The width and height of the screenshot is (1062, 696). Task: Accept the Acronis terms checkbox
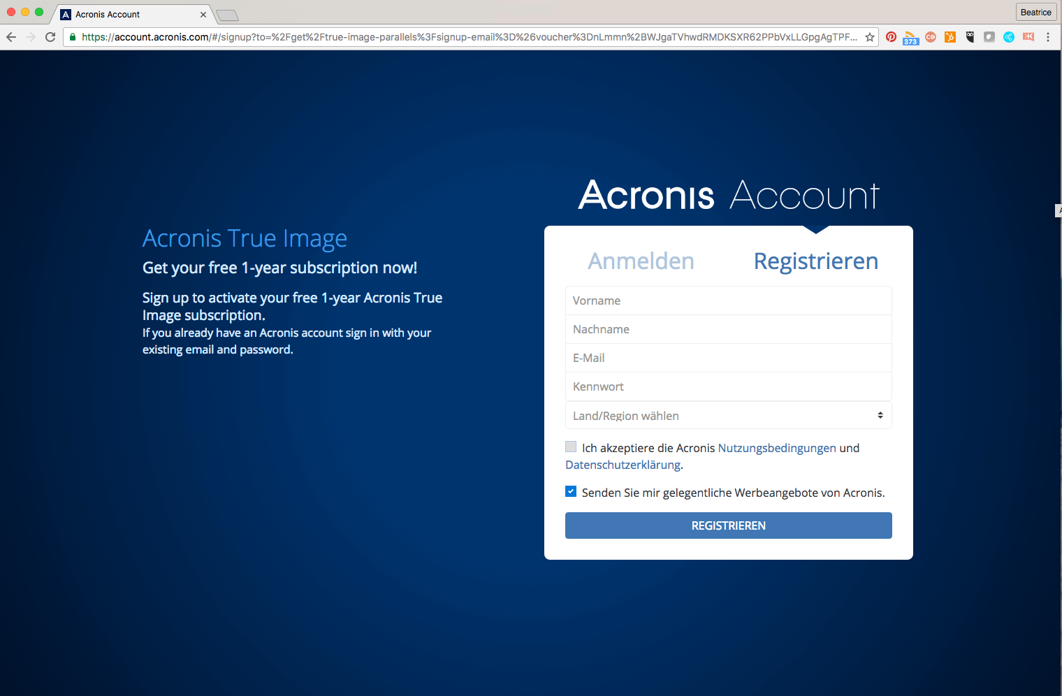[571, 447]
